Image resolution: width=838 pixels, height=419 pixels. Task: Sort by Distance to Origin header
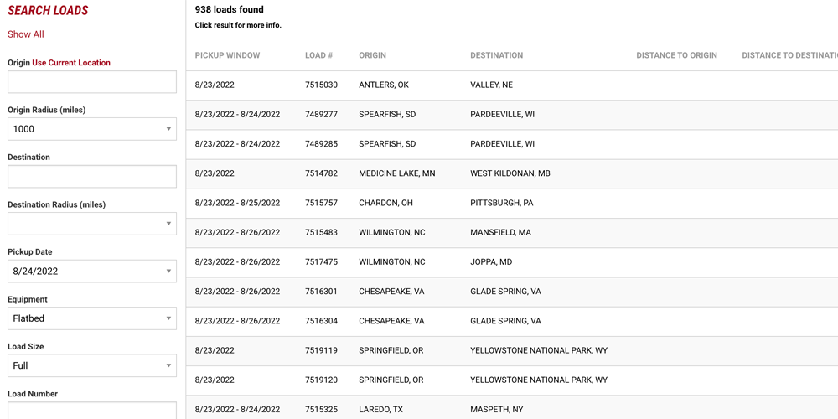[x=676, y=55]
